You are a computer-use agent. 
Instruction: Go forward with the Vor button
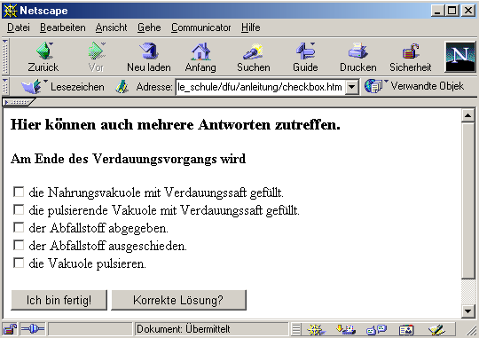97,58
